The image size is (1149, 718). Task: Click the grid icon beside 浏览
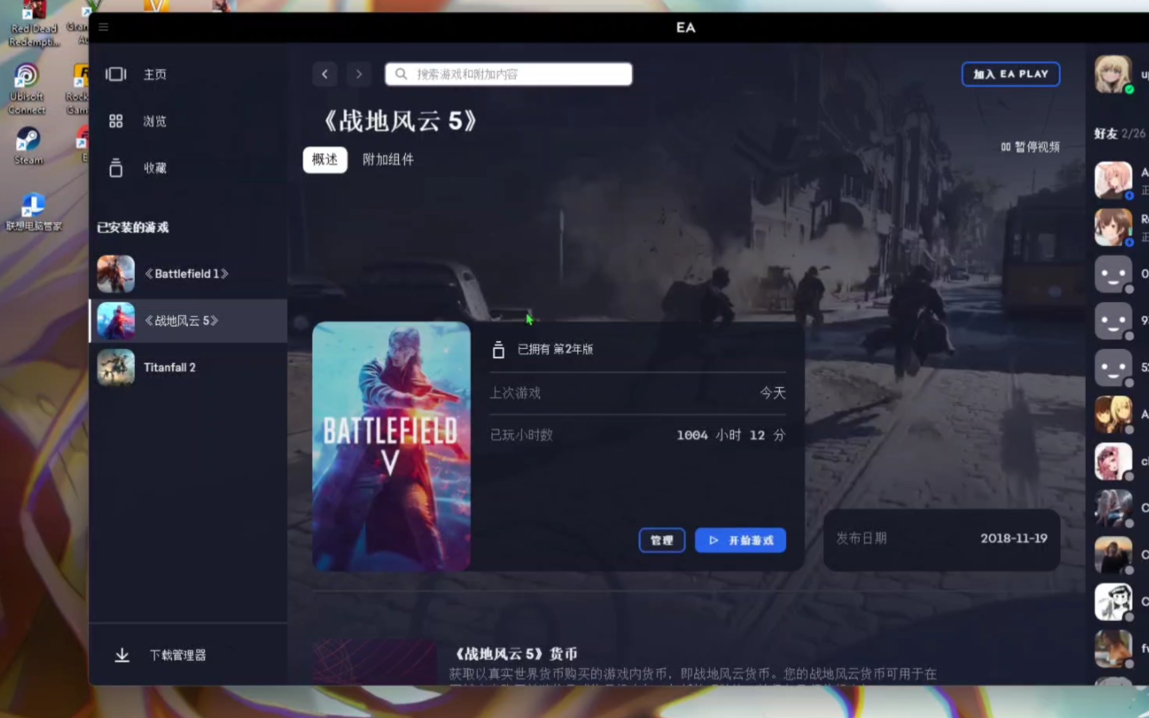(x=116, y=121)
